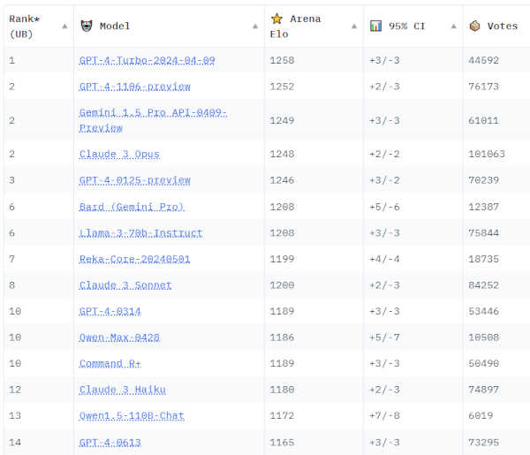Click the Rank* (UB) header label
This screenshot has height=455, width=530.
tap(24, 27)
